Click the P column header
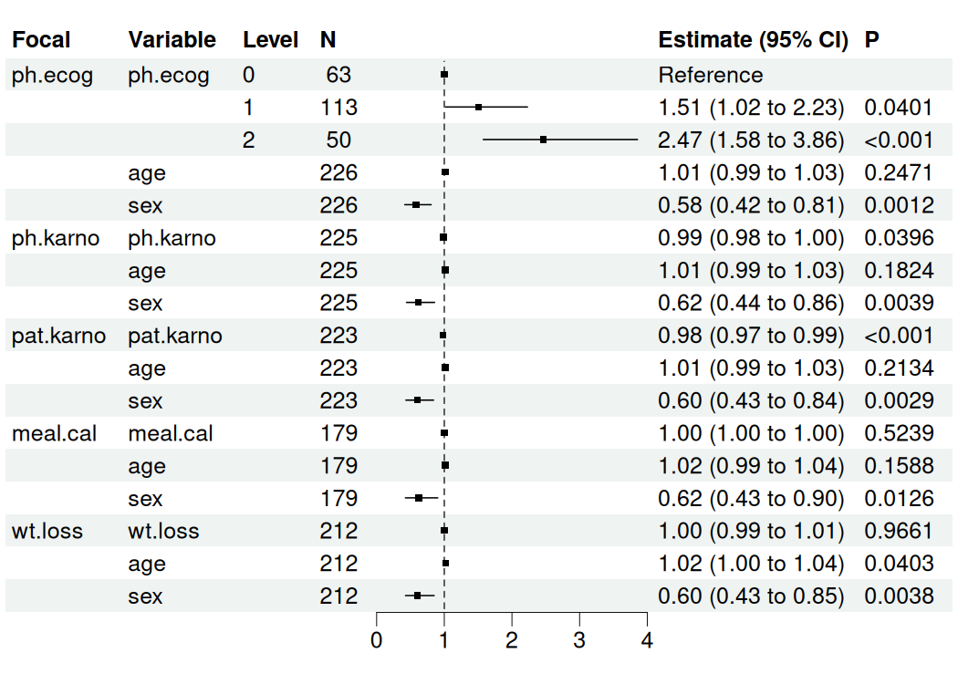The image size is (958, 684). (x=872, y=40)
